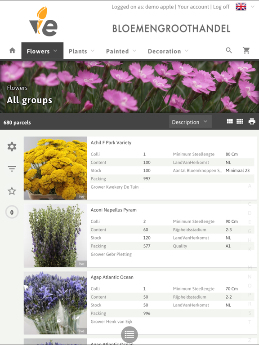Open the flower groups sidebar icon
Viewport: 259px width, 345px height.
pos(12,146)
